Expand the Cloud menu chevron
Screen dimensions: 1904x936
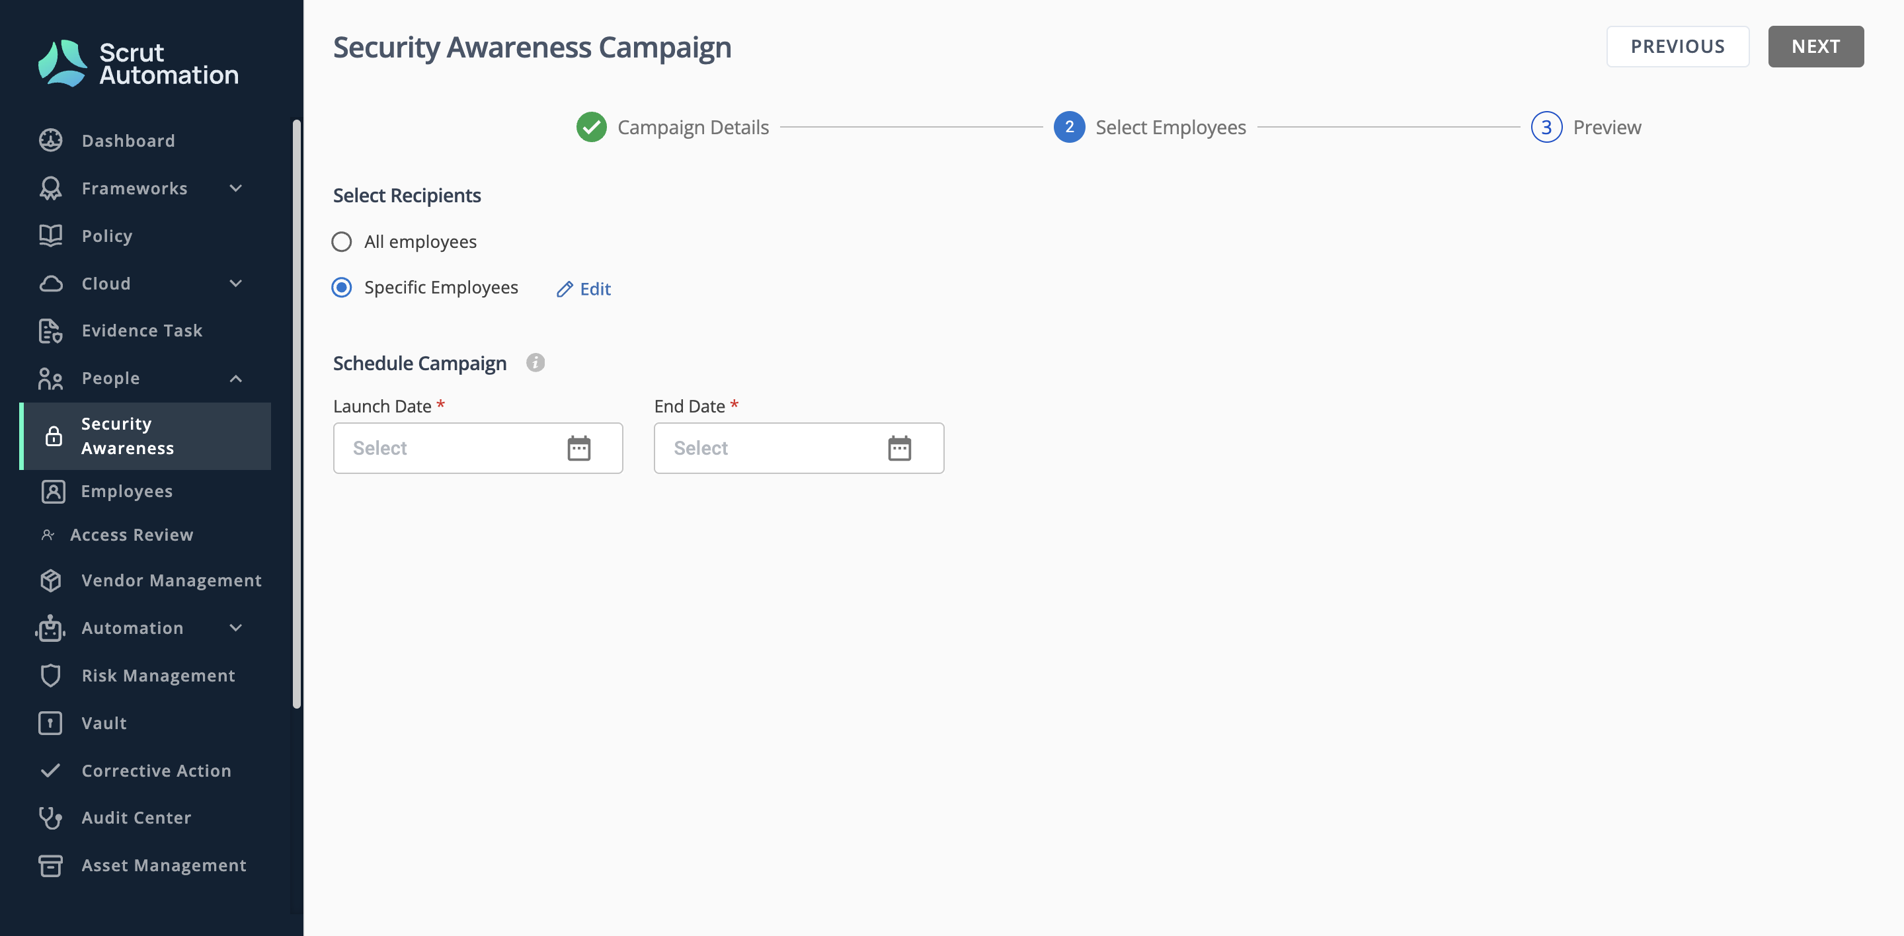point(236,284)
